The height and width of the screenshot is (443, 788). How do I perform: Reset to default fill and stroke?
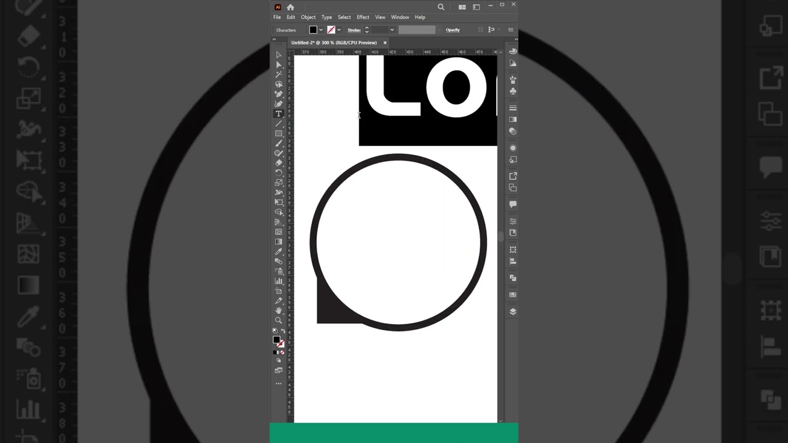275,332
